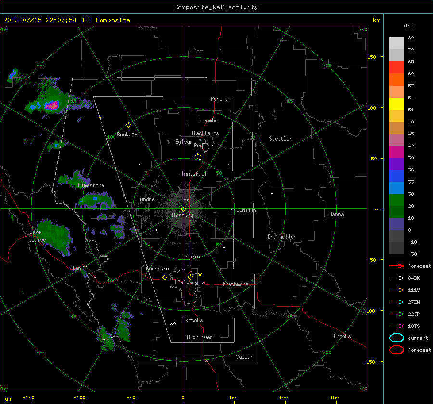Select the orange 111V arrow icon
Image resolution: width=433 pixels, height=404 pixels.
[396, 290]
